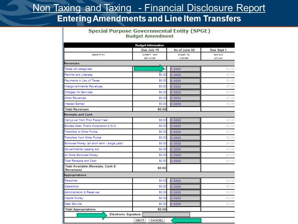Open the Governmental Leasing Act link

[82, 149]
